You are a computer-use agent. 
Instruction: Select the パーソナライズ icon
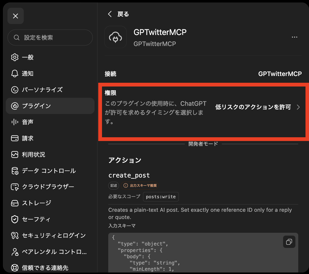[x=15, y=90]
